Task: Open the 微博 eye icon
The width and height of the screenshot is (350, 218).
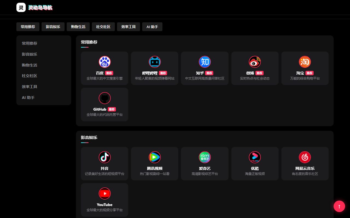Action: pyautogui.click(x=255, y=62)
